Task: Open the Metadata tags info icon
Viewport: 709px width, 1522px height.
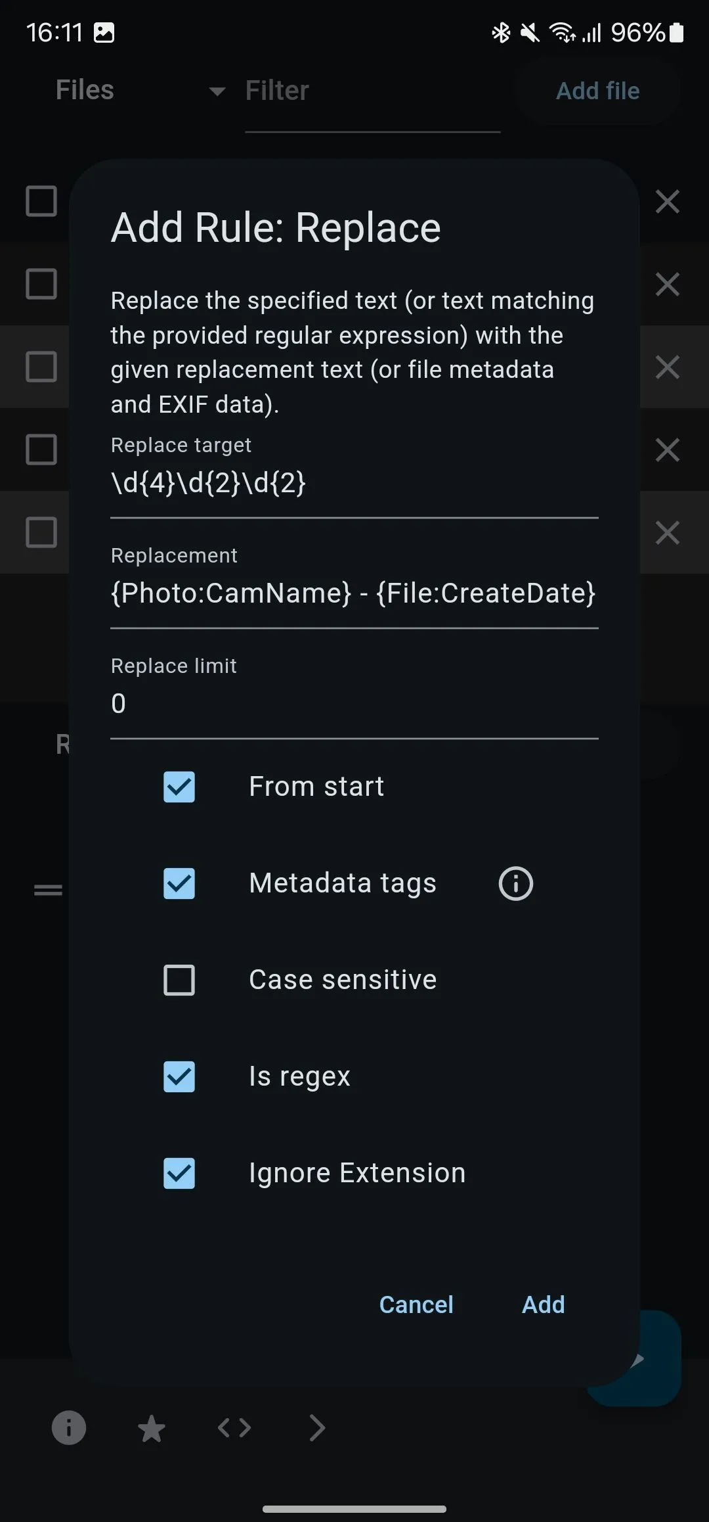Action: [x=515, y=883]
